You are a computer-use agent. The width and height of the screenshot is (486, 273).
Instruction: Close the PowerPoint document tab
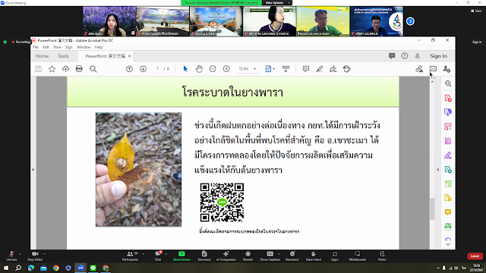(130, 56)
